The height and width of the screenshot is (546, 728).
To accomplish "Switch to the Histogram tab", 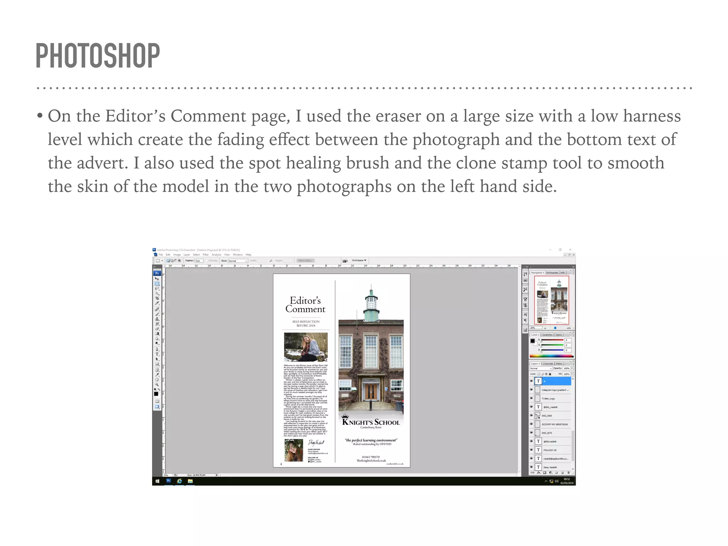I will pos(552,273).
